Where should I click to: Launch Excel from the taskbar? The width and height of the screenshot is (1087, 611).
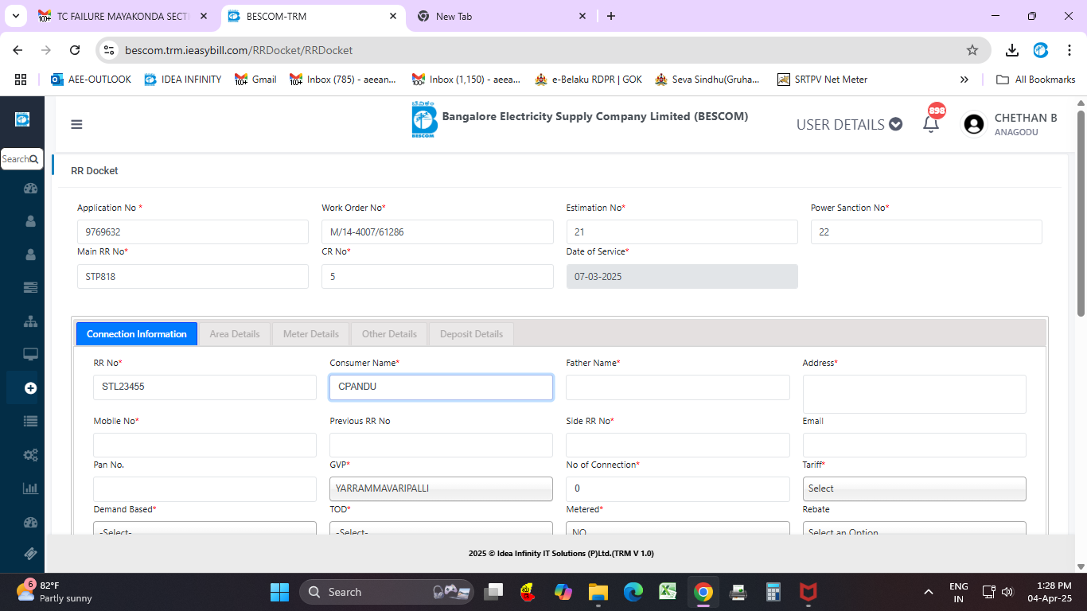coord(668,592)
